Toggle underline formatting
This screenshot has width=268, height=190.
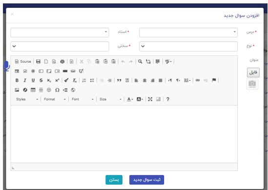point(33,80)
